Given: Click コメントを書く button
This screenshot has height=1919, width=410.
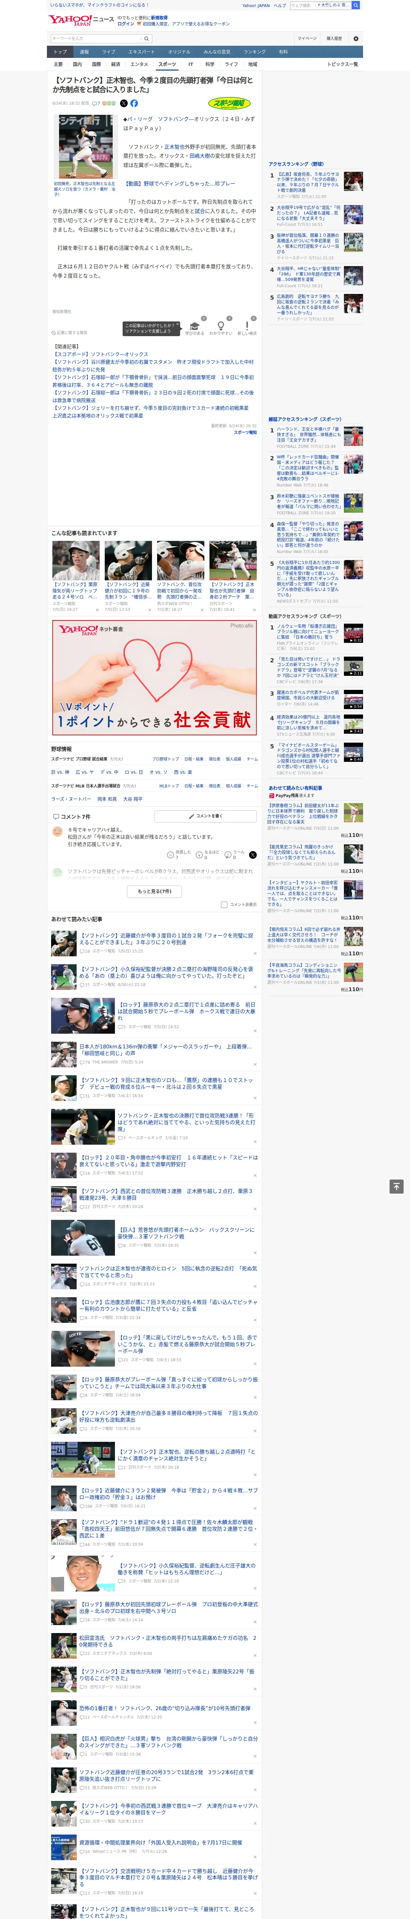Looking at the screenshot, I should click(205, 817).
